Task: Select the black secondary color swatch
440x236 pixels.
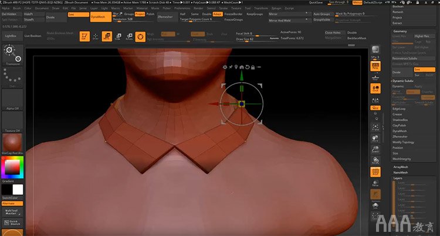Action: (6, 190)
